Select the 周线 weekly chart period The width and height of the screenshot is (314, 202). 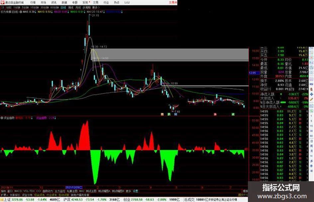[x=71, y=7]
